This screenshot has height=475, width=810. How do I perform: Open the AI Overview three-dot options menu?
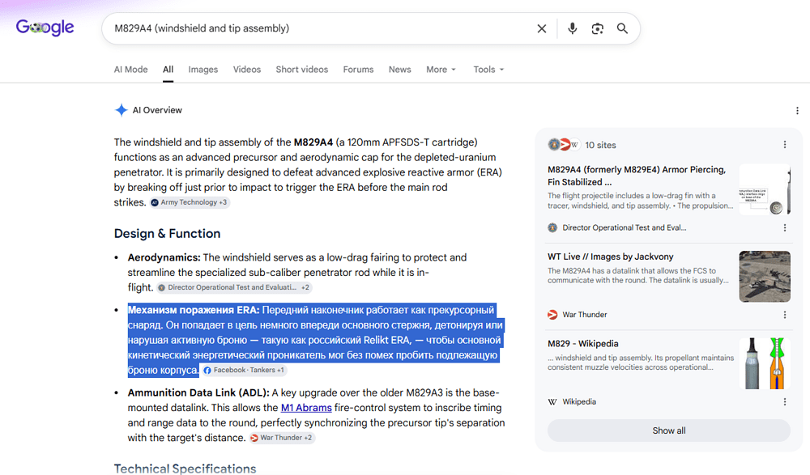coord(797,111)
